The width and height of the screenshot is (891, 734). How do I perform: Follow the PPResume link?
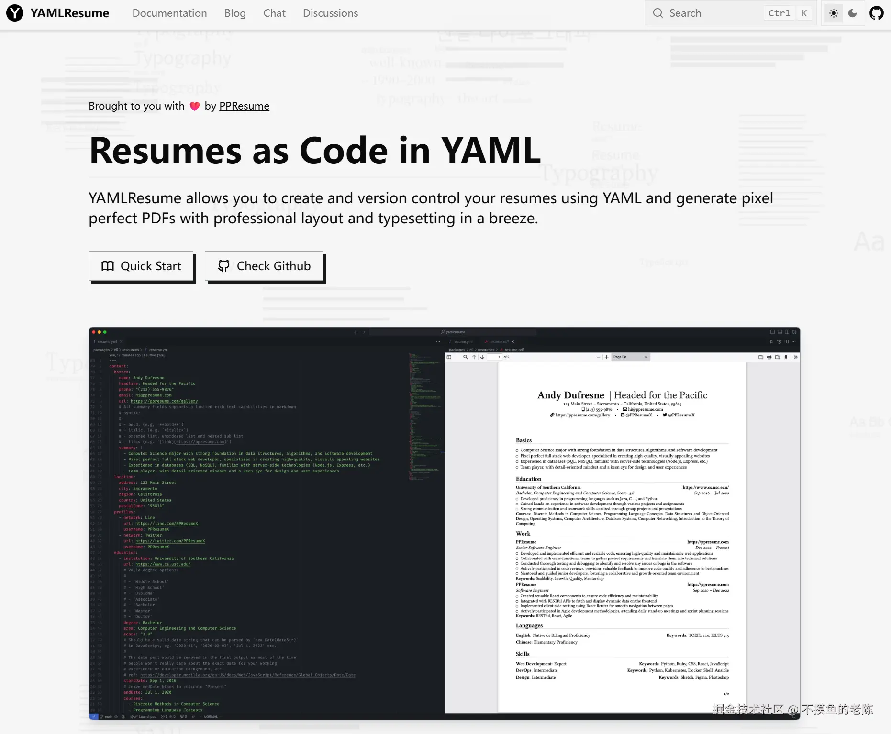coord(244,106)
